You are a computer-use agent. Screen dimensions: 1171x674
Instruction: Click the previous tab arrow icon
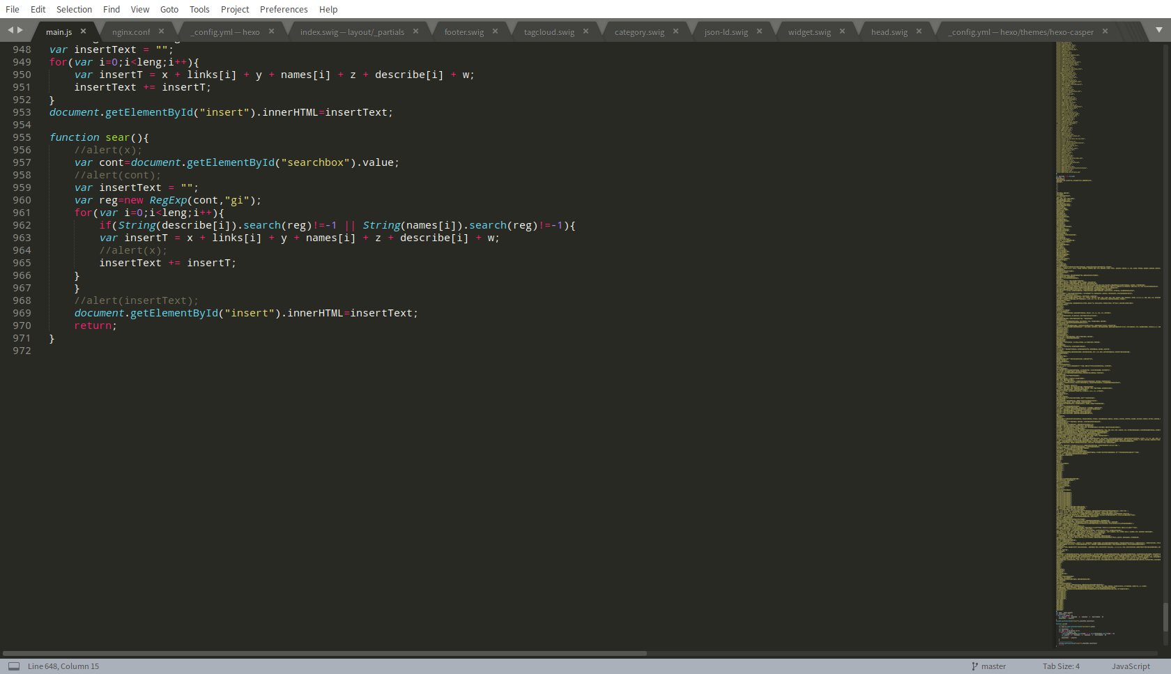[10, 30]
